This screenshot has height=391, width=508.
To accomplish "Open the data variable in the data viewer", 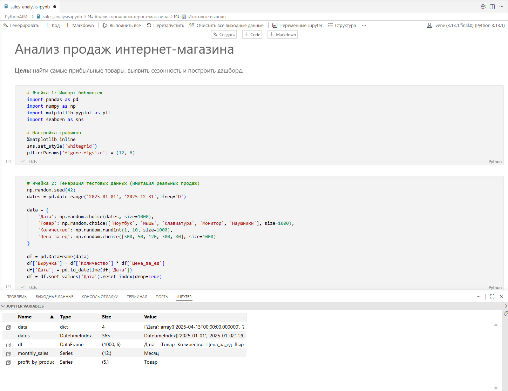I will [x=8, y=327].
